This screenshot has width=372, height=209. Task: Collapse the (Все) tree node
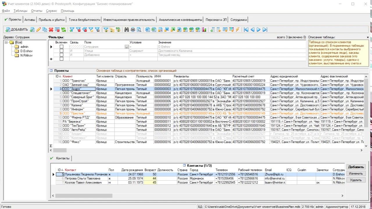point(7,42)
